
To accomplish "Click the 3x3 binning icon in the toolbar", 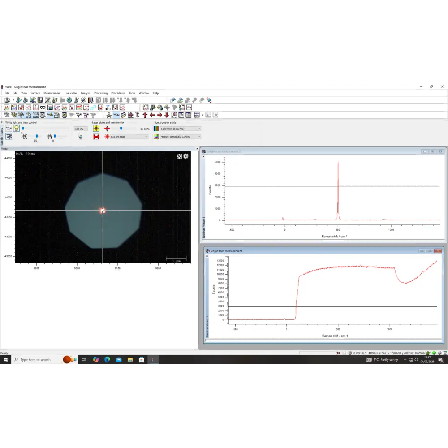I will (x=107, y=108).
